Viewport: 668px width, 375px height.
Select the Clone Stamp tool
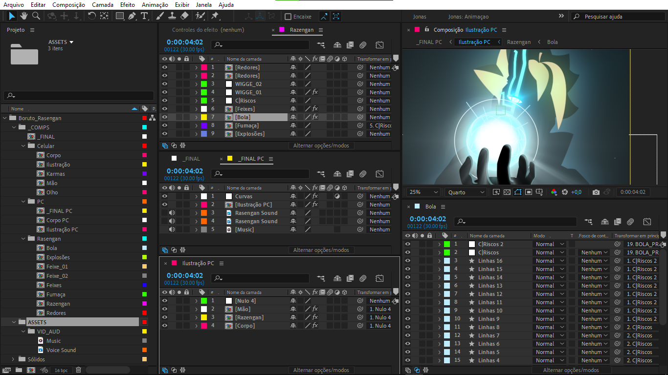pyautogui.click(x=172, y=16)
